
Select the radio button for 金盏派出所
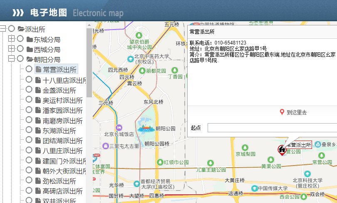click(29, 89)
